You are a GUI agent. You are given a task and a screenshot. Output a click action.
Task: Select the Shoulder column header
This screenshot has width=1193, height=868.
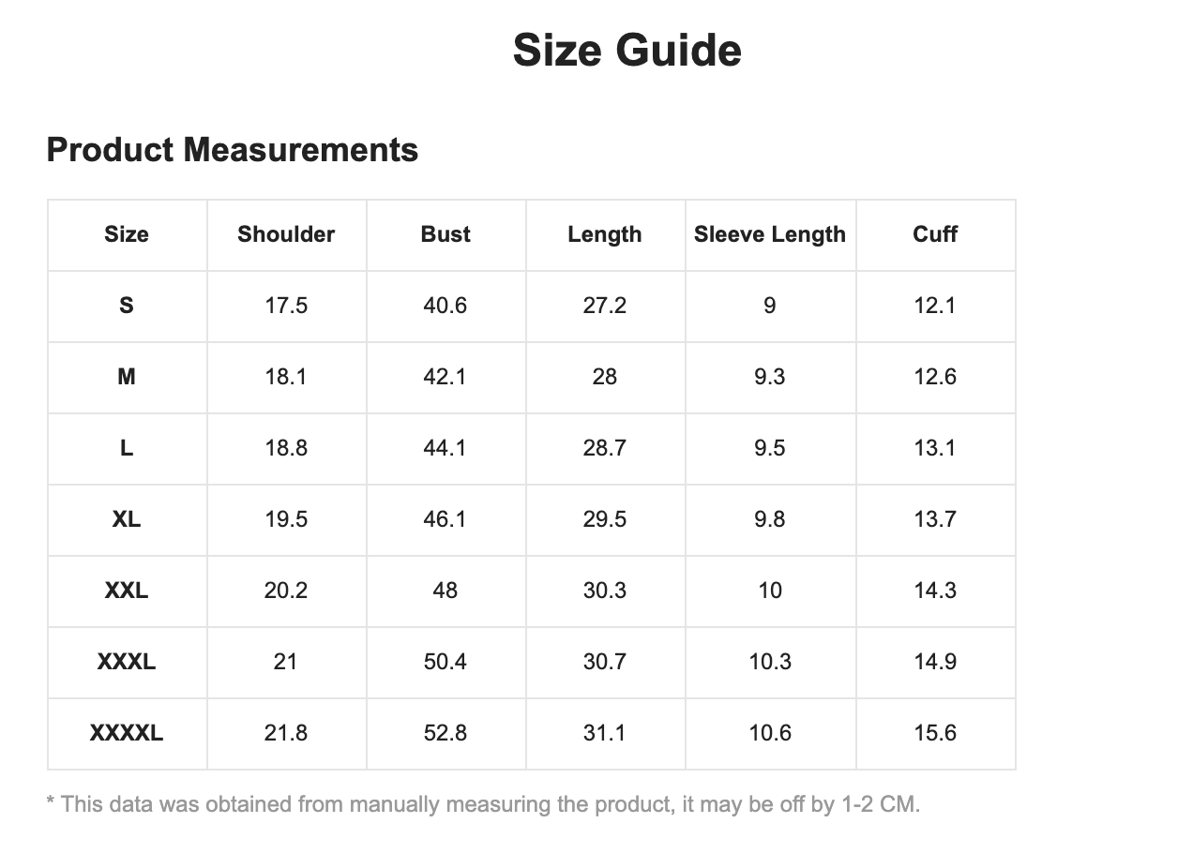pyautogui.click(x=286, y=234)
